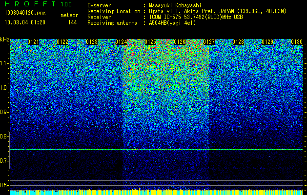The height and width of the screenshot is (195, 307).
Task: Click the meteor count label
Action: point(69,15)
